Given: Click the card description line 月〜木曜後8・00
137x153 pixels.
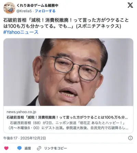Looking at the screenshot, I should 68,128.
